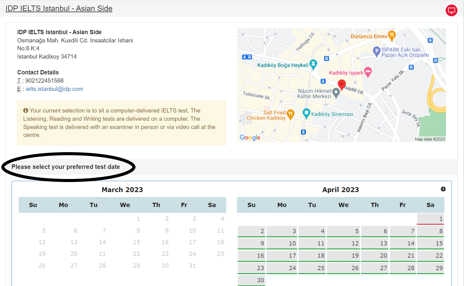The height and width of the screenshot is (286, 464).
Task: Pick April 24 test date
Action: point(282,268)
